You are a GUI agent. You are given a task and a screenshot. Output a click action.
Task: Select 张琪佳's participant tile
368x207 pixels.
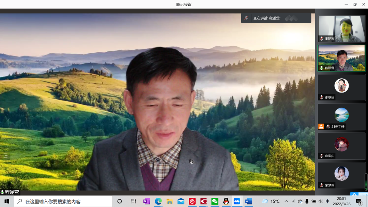341,87
